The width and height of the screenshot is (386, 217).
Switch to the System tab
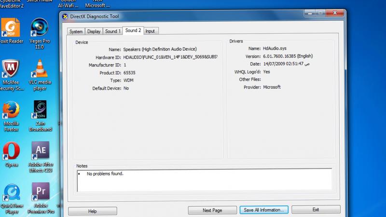click(76, 31)
